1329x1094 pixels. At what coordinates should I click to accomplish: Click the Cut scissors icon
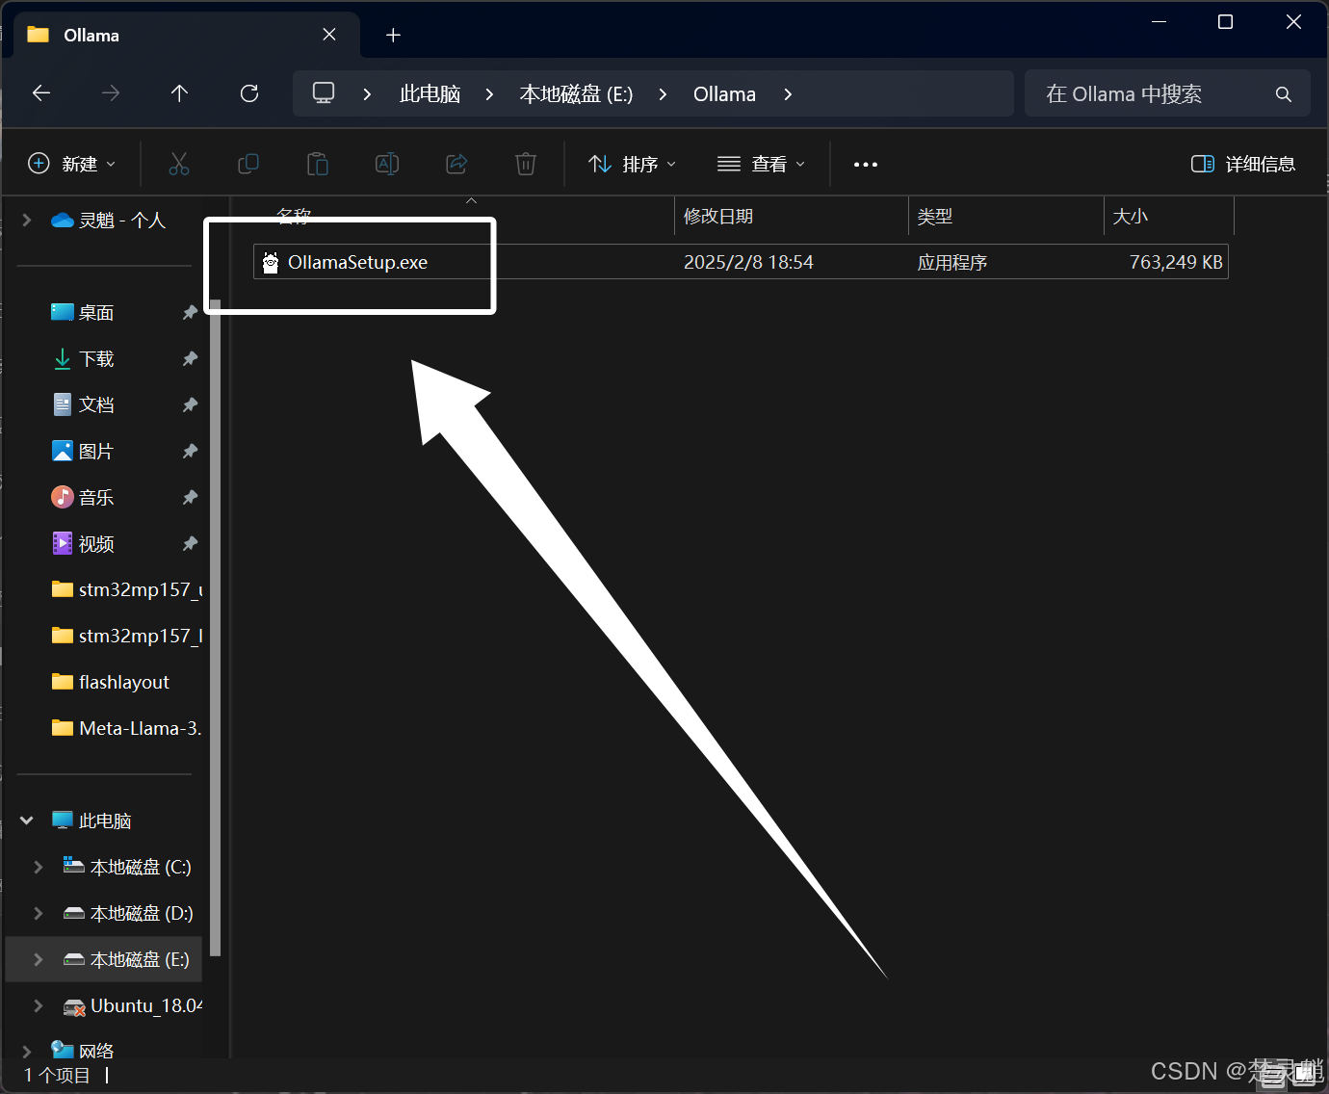(179, 164)
